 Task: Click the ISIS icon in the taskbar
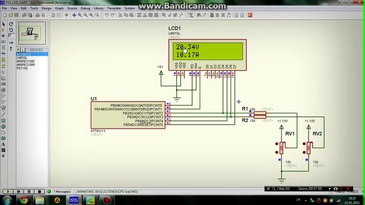[x=74, y=200]
